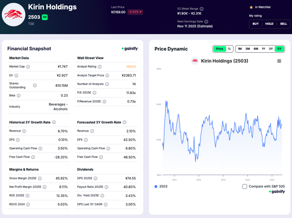Click info icon next to Market Cap
The height and width of the screenshot is (218, 292).
[x=28, y=67]
